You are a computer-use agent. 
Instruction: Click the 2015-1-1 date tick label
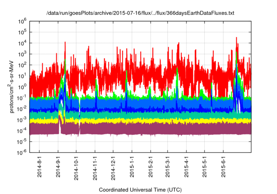132,167
